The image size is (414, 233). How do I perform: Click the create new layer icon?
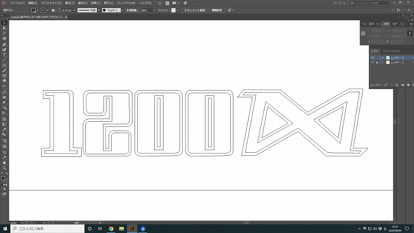tap(408, 85)
